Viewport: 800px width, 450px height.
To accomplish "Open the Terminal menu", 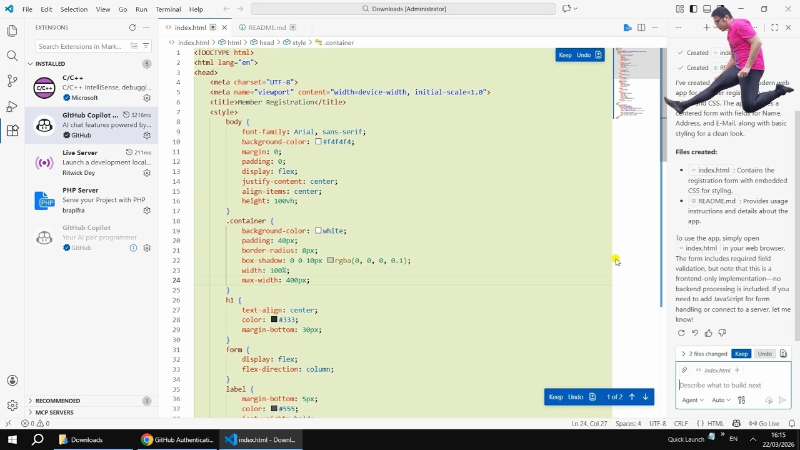I will pyautogui.click(x=168, y=9).
